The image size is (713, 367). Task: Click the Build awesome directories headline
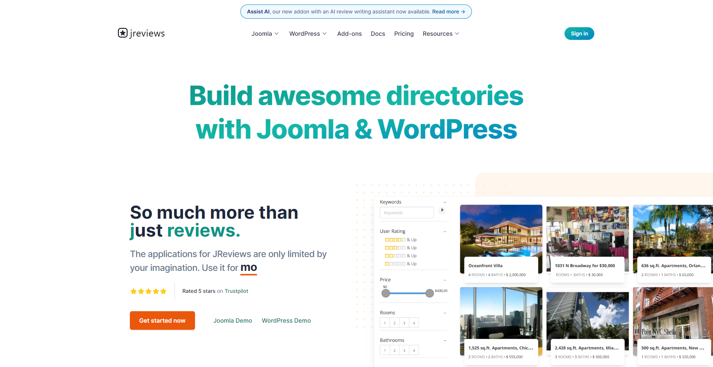(x=356, y=113)
